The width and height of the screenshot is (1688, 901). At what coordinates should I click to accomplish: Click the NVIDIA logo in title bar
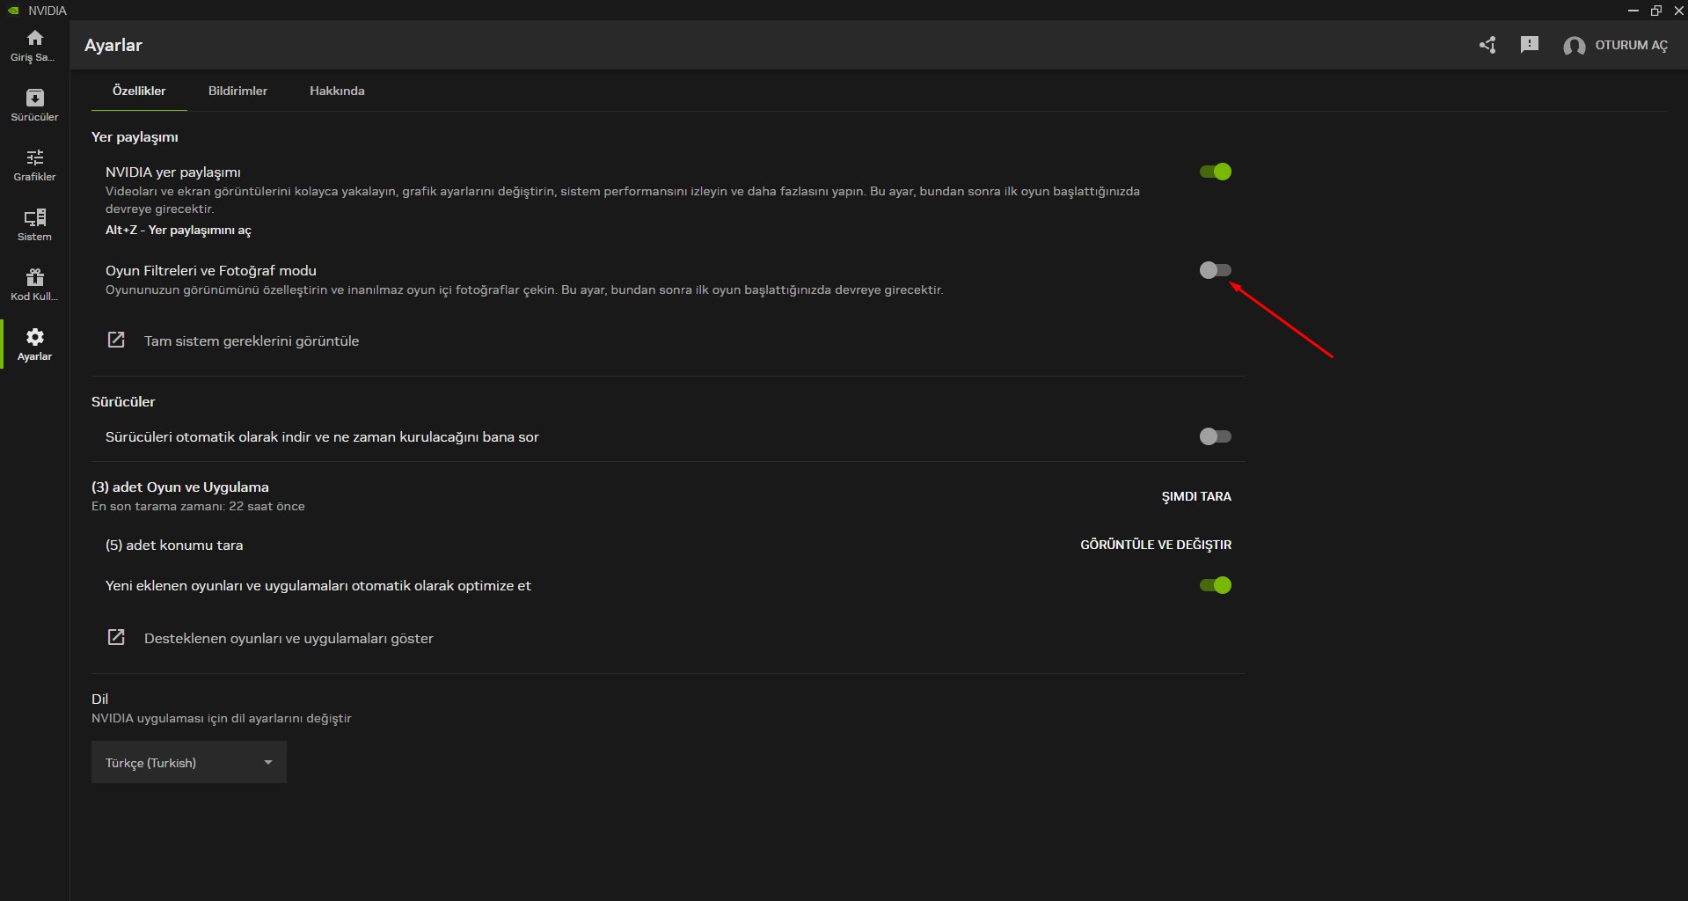(13, 11)
